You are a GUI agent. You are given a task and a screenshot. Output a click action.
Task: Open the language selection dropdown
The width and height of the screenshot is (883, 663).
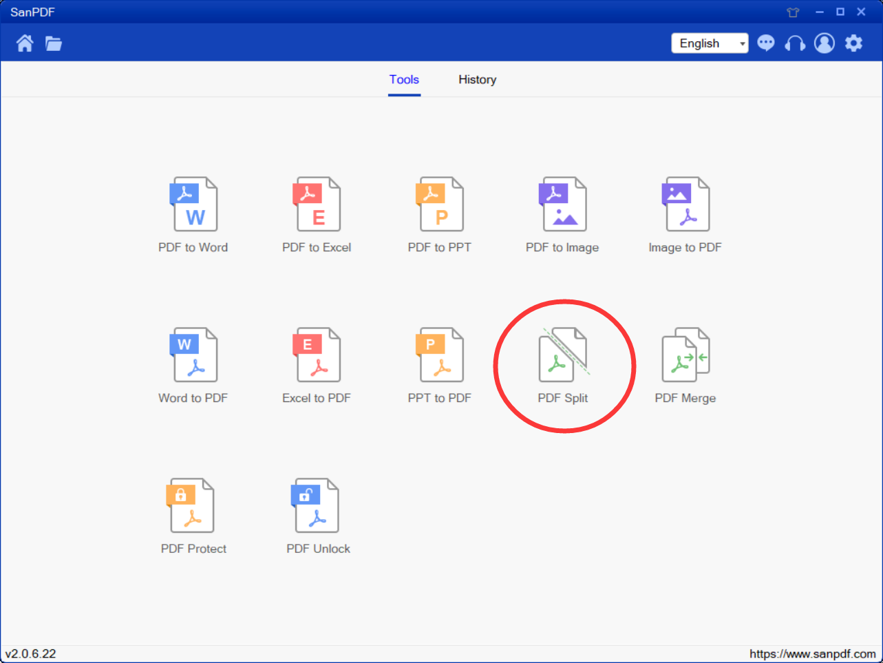[x=710, y=43]
